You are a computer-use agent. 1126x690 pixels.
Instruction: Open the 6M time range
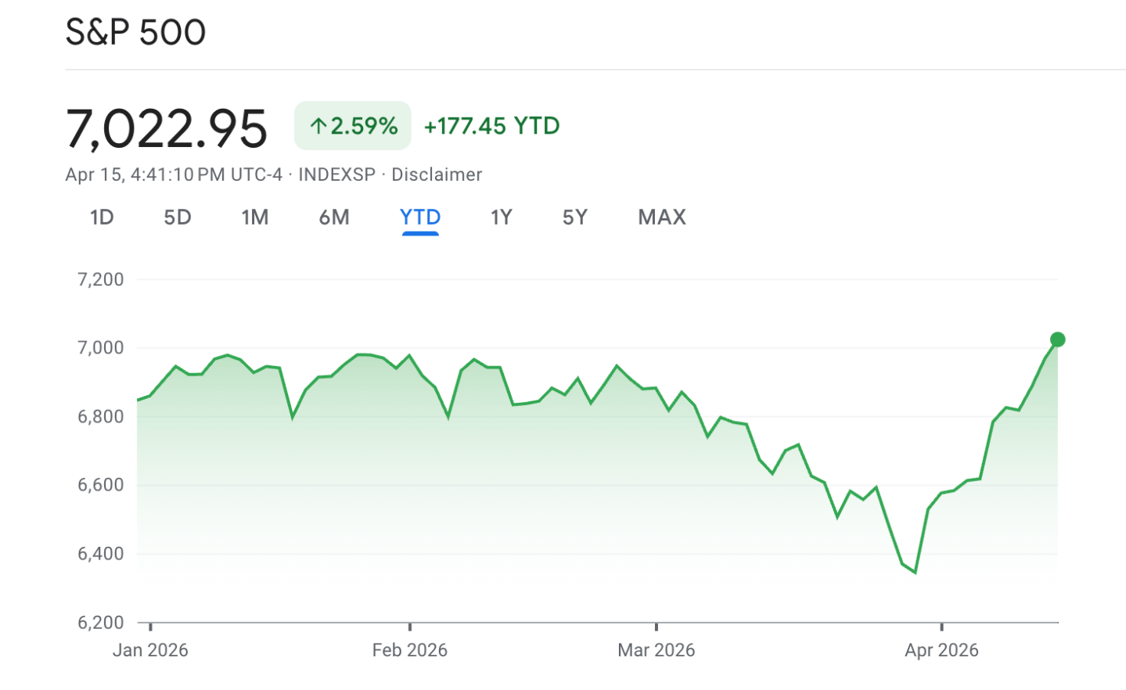pyautogui.click(x=334, y=217)
